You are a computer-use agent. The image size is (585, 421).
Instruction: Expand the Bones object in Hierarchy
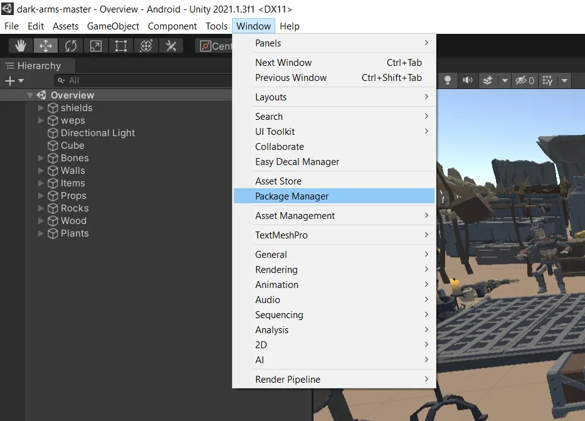[40, 158]
